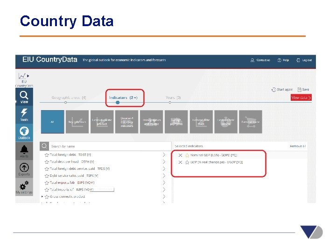
Task: Star the Total foreign debt indicator
Action: pyautogui.click(x=47, y=155)
